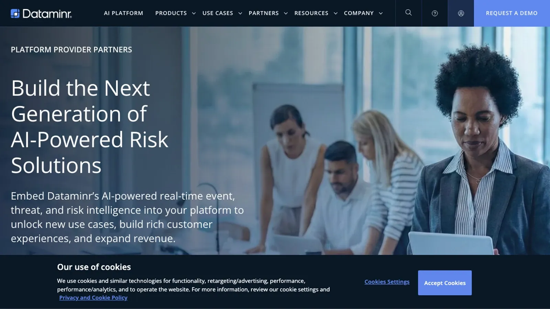Expand the Partners dropdown chevron

click(x=286, y=13)
